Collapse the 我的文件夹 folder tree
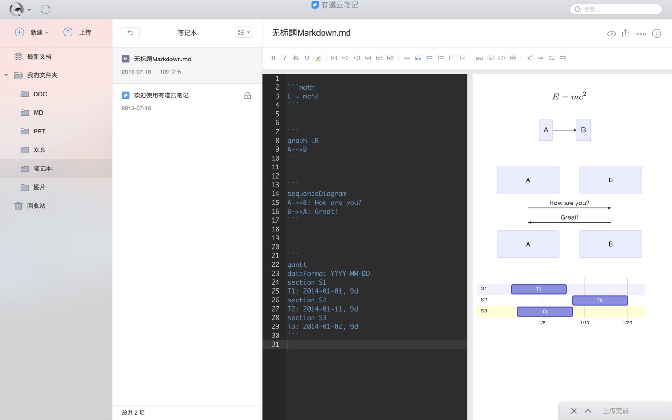 (6, 75)
